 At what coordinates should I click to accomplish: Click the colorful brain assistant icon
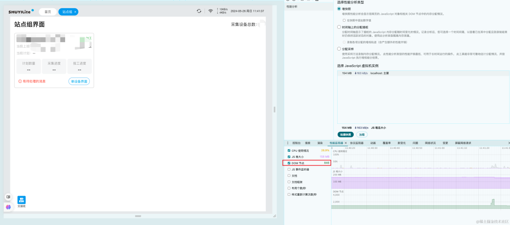(x=8, y=207)
